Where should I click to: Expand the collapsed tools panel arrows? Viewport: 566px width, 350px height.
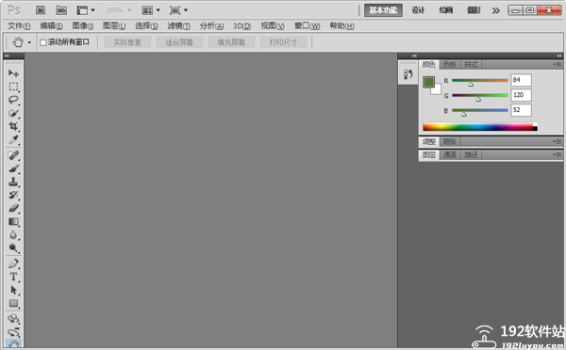(7, 56)
